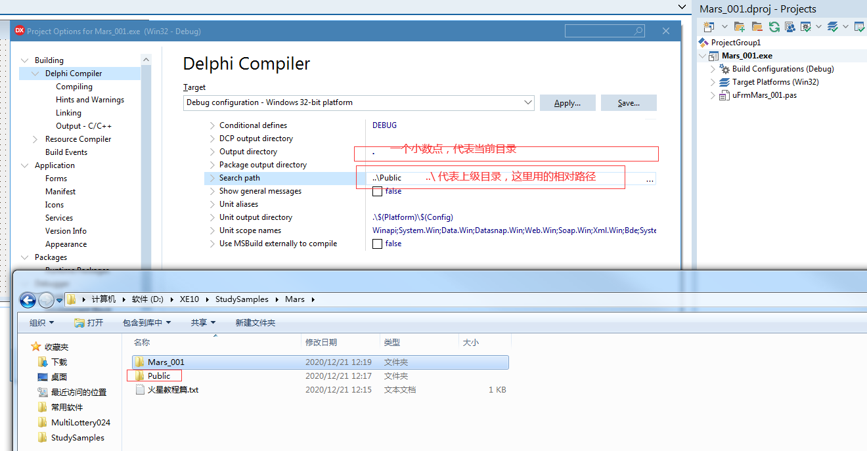This screenshot has width=867, height=451.
Task: Open the 共享 menu in Explorer
Action: [204, 322]
